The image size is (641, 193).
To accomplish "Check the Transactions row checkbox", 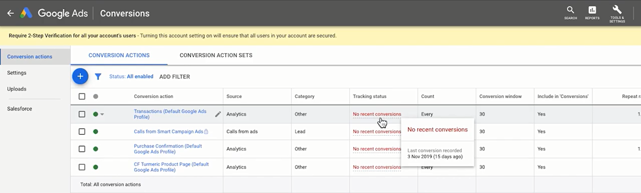I will (x=82, y=114).
